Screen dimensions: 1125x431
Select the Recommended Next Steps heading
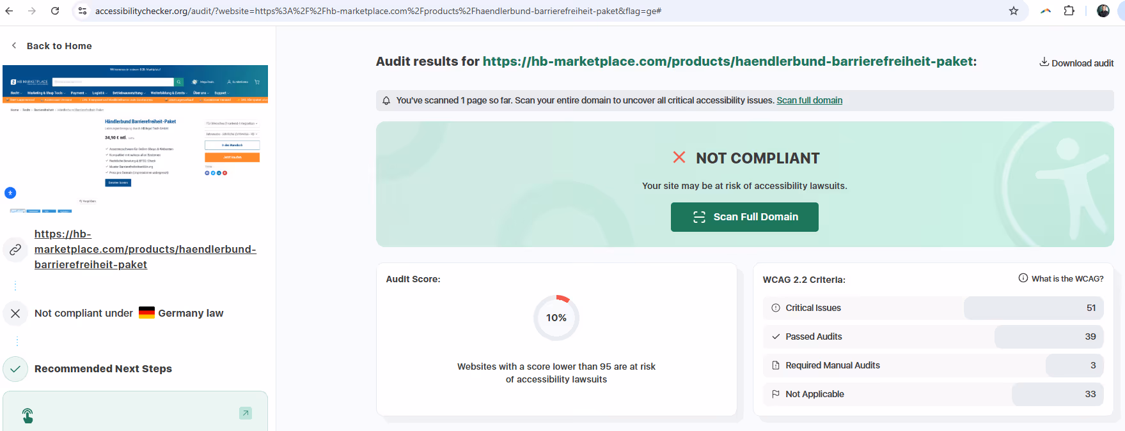point(103,368)
